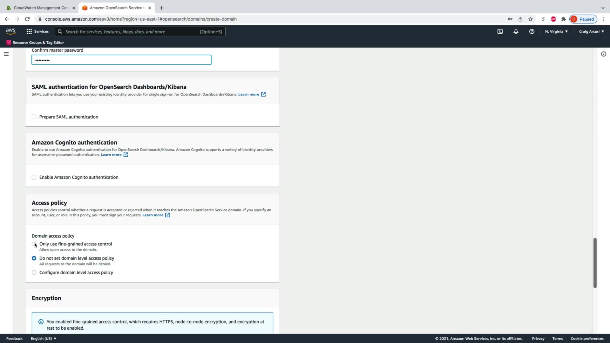Check Prepare SAML authentication
This screenshot has height=343, width=610.
(34, 117)
